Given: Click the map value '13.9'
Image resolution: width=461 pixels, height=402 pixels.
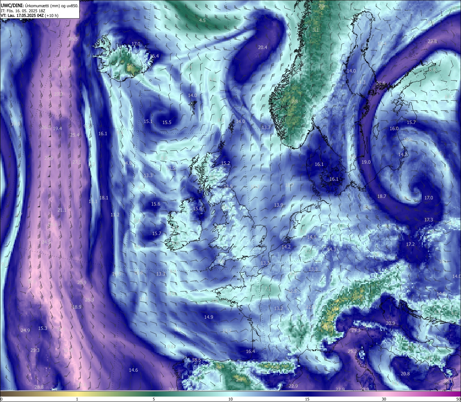Looking at the screenshot, I should click(x=278, y=205).
